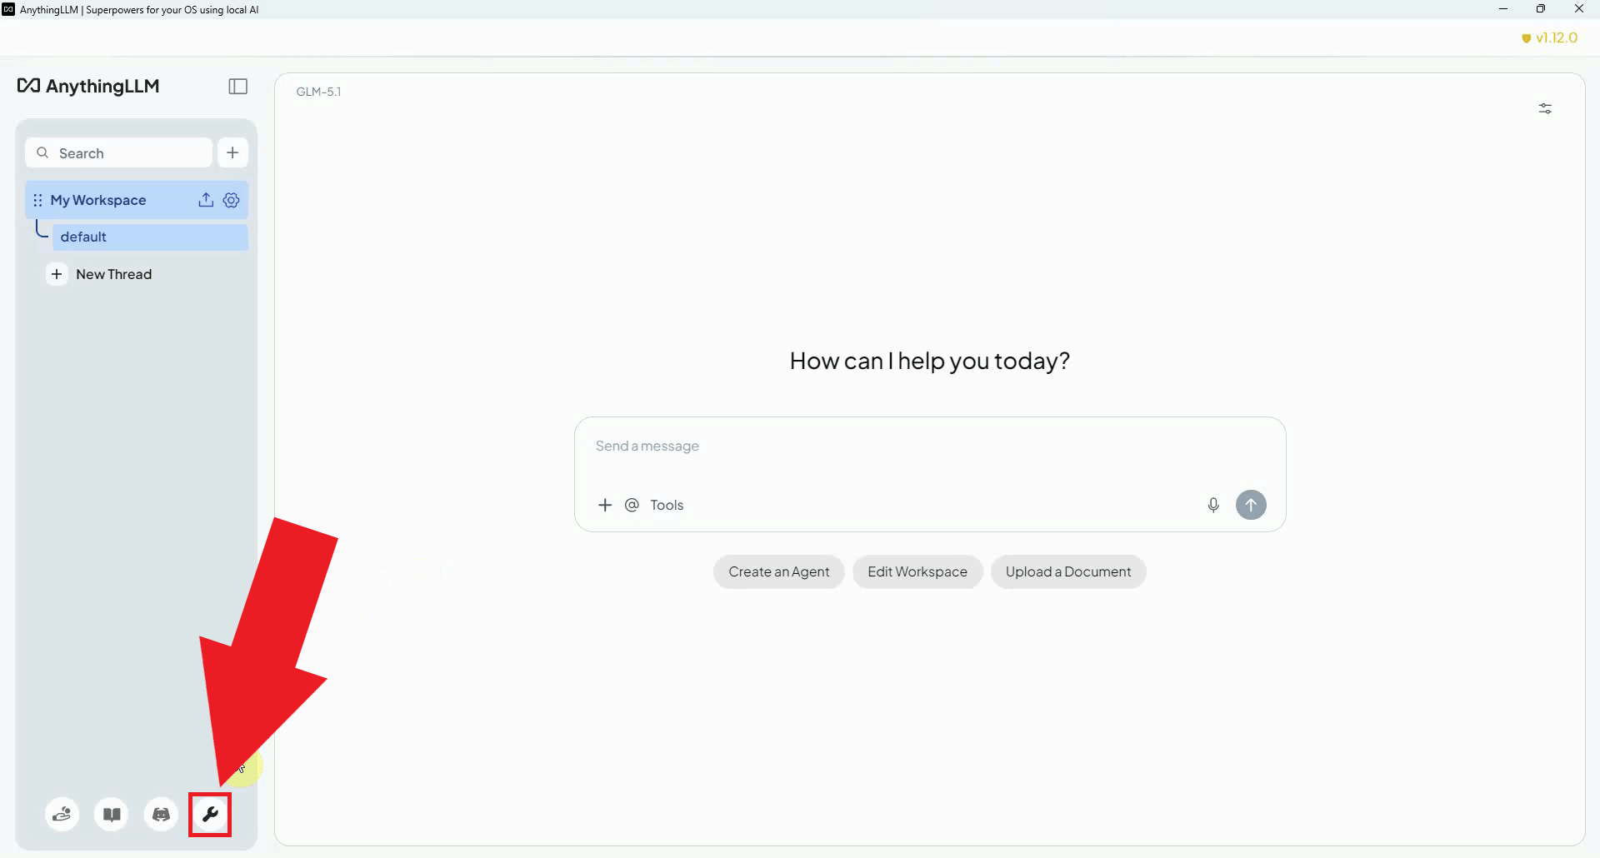The width and height of the screenshot is (1600, 858).
Task: Select My Workspace in sidebar
Action: (137, 200)
